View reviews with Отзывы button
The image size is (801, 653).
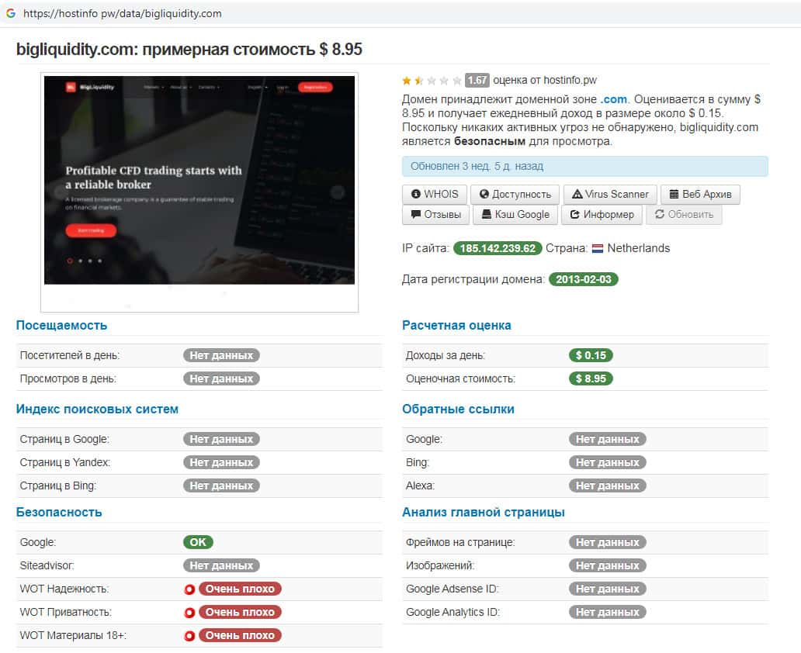(x=435, y=214)
